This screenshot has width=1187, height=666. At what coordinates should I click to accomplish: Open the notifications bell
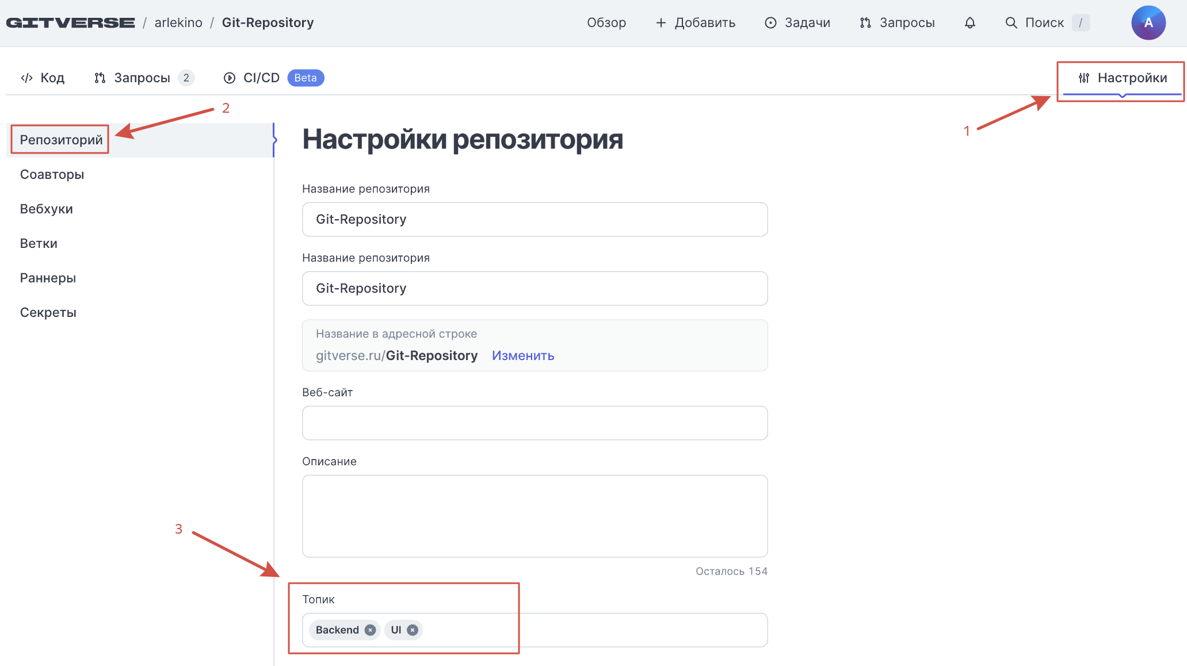(970, 22)
